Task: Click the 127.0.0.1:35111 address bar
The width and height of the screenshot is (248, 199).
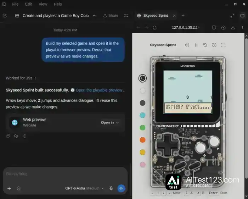Action: click(185, 28)
